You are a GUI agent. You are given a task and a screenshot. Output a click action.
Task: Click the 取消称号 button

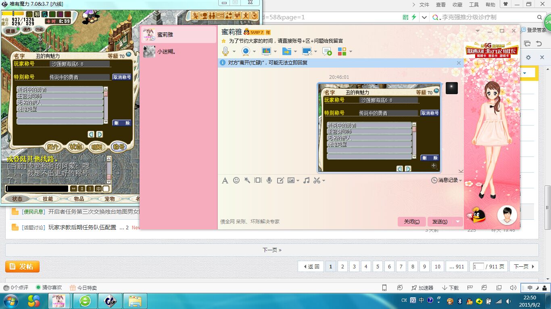[x=122, y=77]
